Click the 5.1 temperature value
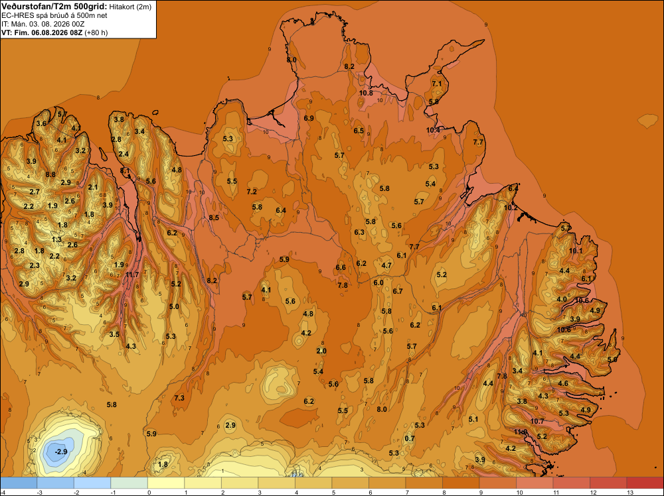The image size is (664, 496). click(x=473, y=420)
